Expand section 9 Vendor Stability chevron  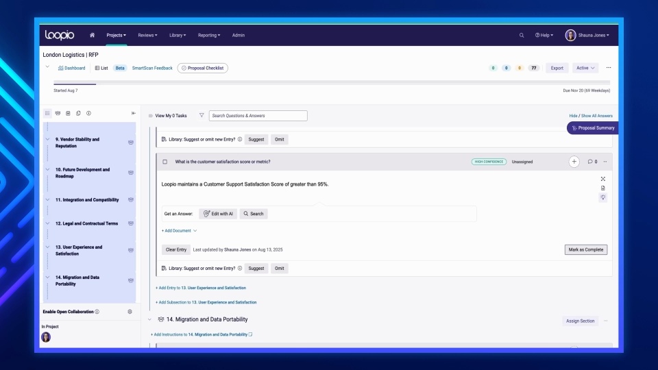(x=47, y=139)
